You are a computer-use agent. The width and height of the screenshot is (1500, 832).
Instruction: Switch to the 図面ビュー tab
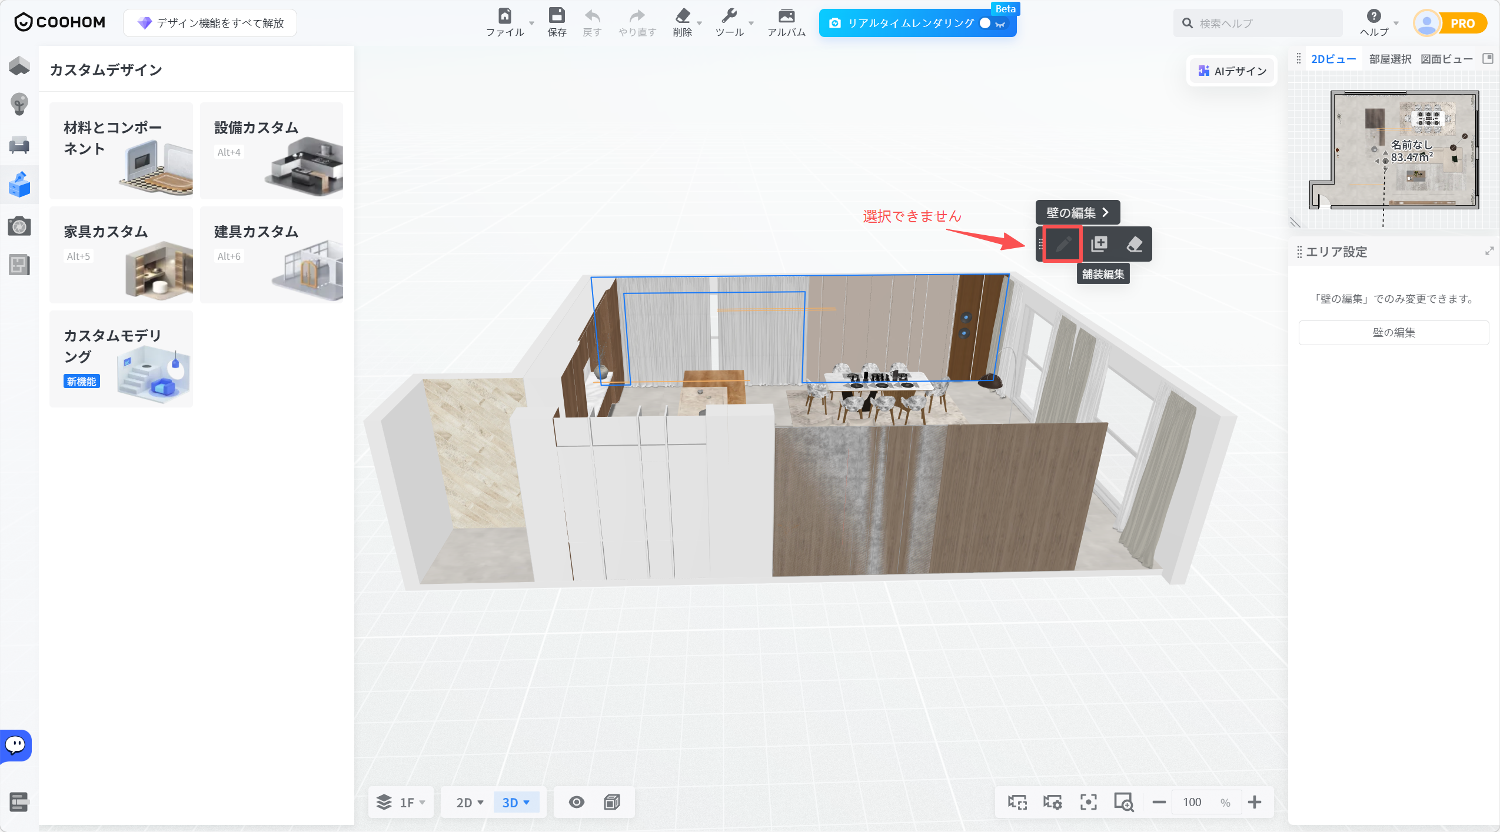(x=1446, y=59)
